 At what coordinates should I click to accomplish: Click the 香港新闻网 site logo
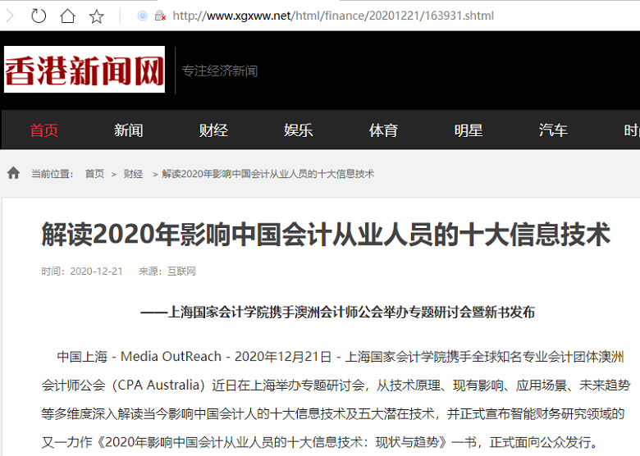pyautogui.click(x=85, y=70)
